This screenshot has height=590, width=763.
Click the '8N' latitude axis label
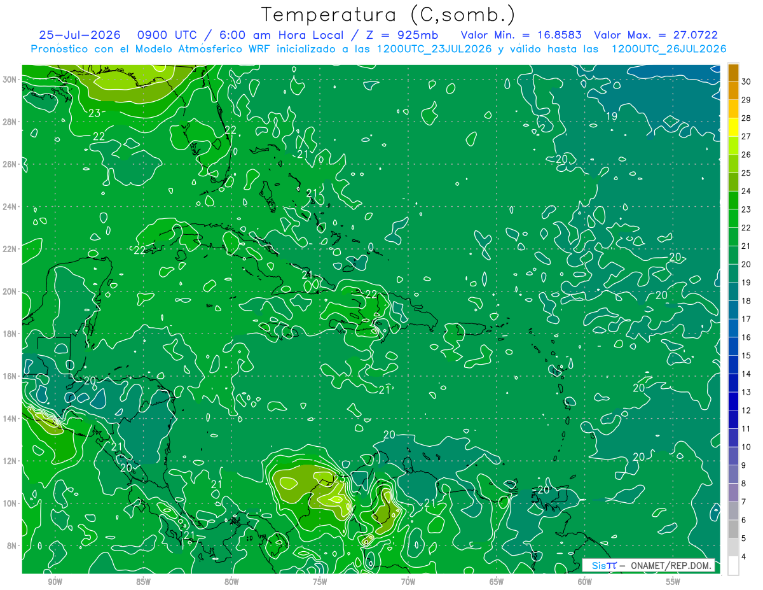coord(12,545)
